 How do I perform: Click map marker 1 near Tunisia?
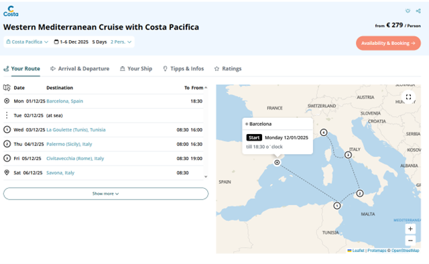point(337,206)
